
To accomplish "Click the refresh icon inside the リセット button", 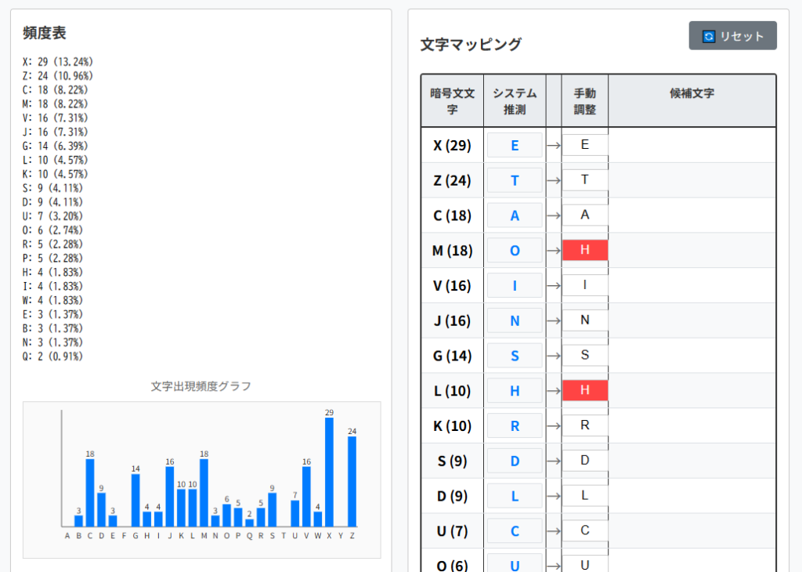I will click(709, 36).
